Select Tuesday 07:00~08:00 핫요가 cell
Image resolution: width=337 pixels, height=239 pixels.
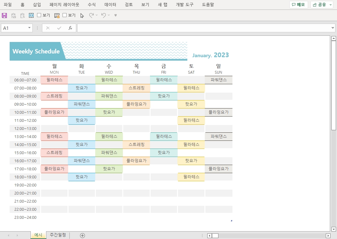coord(82,88)
